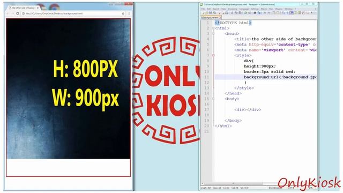
Task: Click the '<div></div>' line in editor
Action: tap(248, 109)
